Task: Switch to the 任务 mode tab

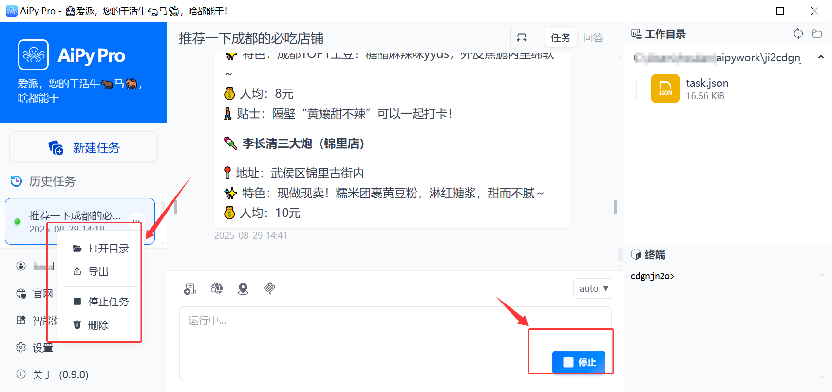Action: pos(560,37)
